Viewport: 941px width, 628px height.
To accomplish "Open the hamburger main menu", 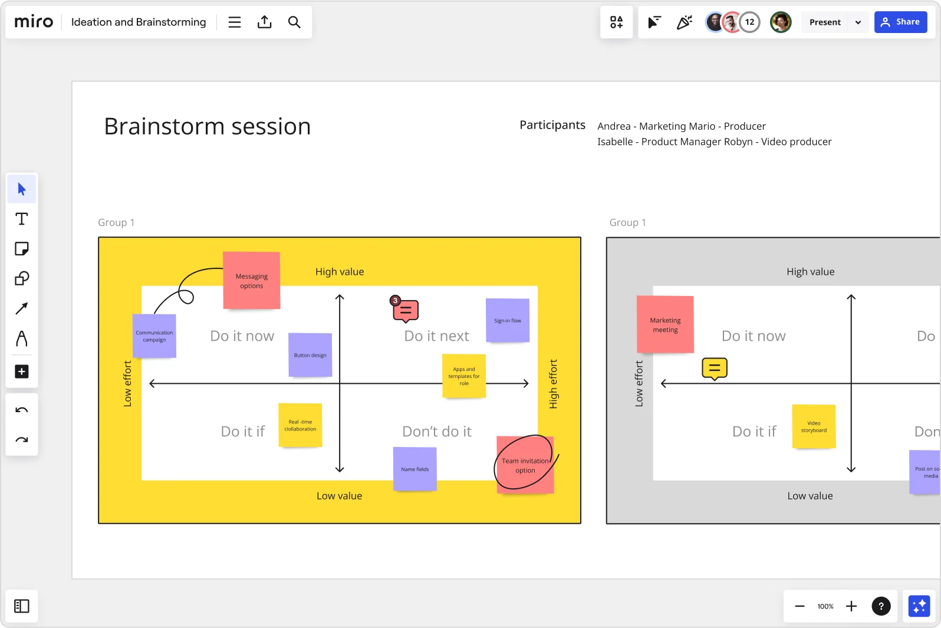I will coord(235,22).
